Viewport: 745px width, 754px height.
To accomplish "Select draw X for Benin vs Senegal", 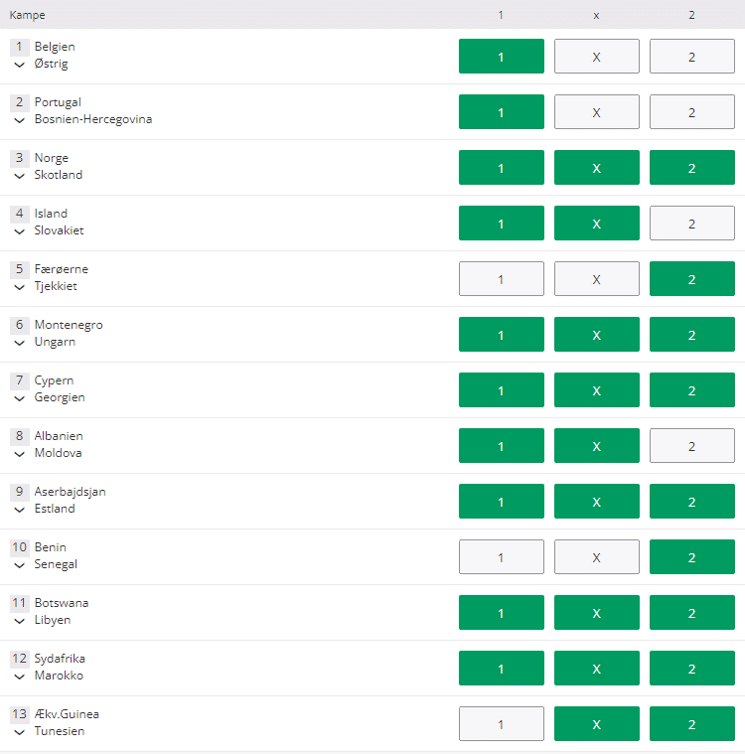I will [x=596, y=557].
